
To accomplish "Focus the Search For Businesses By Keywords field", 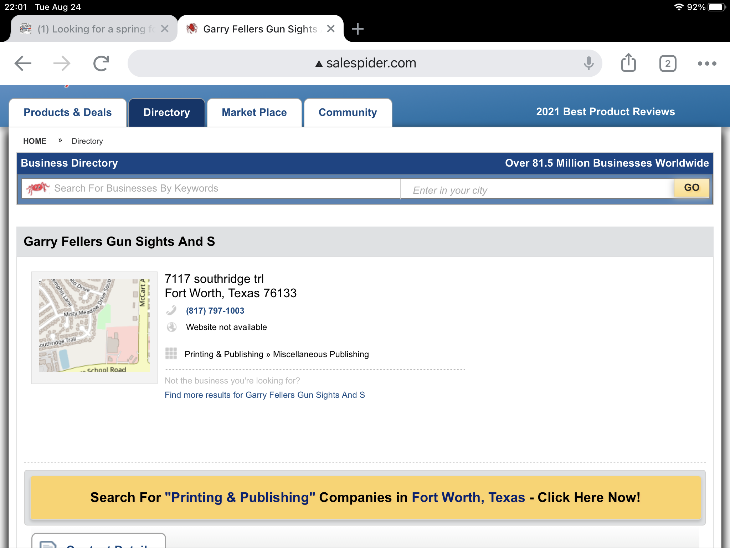I will [211, 188].
